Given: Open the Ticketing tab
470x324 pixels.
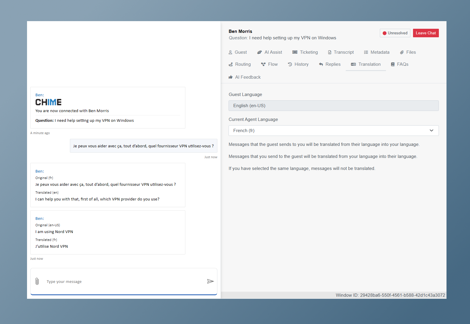Looking at the screenshot, I should point(305,52).
